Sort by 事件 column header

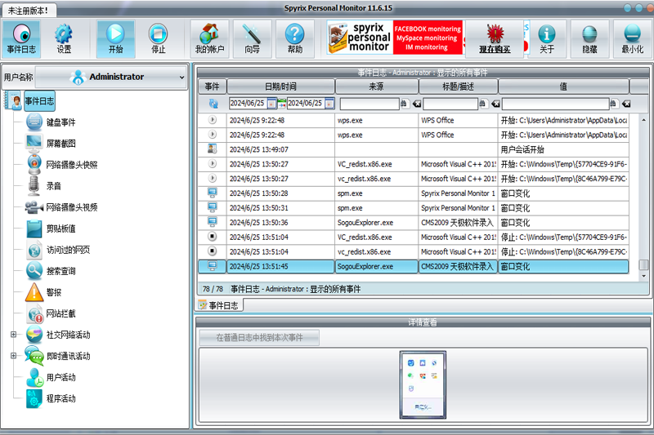[212, 87]
